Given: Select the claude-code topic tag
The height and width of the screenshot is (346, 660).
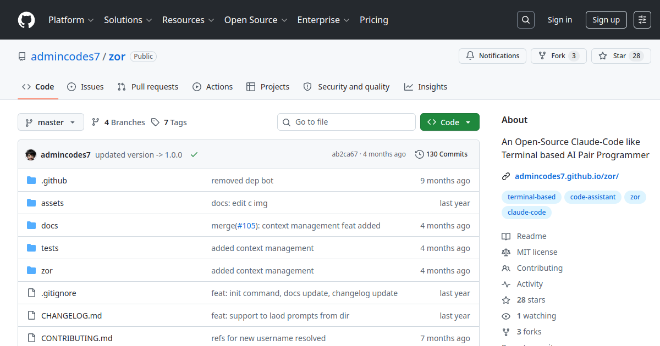Looking at the screenshot, I should (x=526, y=213).
